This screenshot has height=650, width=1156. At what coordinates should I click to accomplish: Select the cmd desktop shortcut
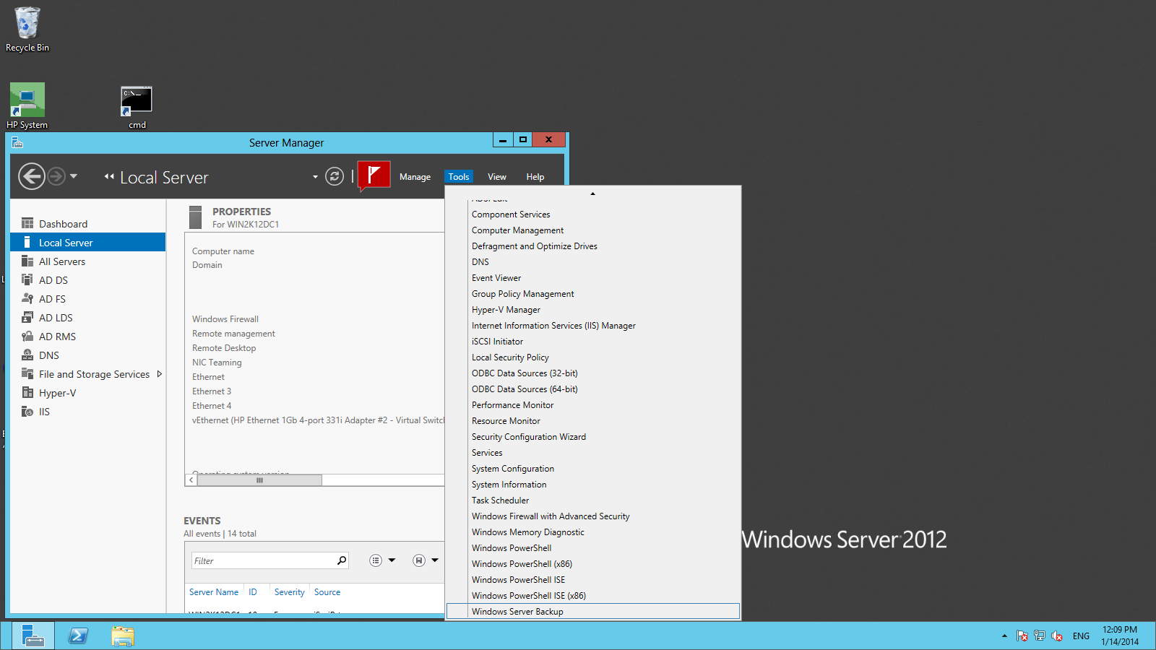point(137,107)
